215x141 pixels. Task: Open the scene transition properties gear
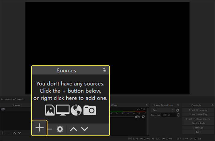point(178,110)
